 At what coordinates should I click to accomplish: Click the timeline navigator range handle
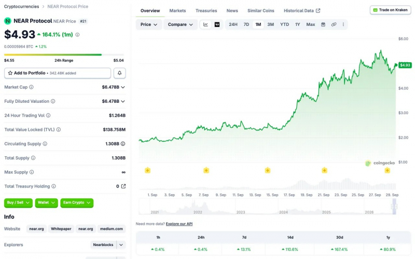point(394,207)
